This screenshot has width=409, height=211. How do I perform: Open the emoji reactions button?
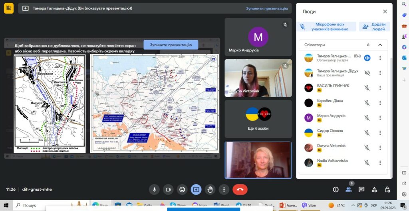coord(183,190)
